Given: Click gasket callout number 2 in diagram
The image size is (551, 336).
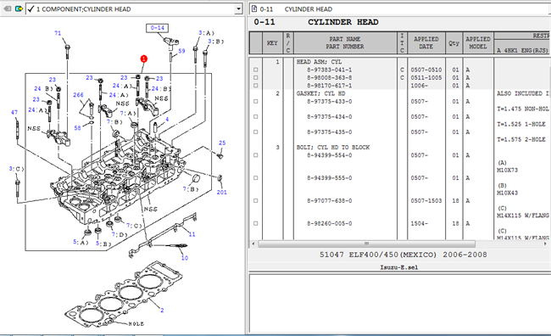Looking at the screenshot, I should (x=162, y=310).
